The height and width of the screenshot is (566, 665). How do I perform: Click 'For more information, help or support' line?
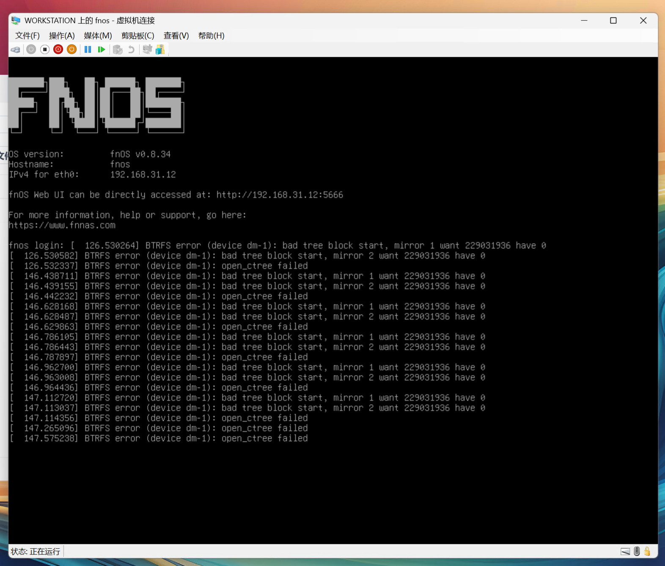pos(127,215)
